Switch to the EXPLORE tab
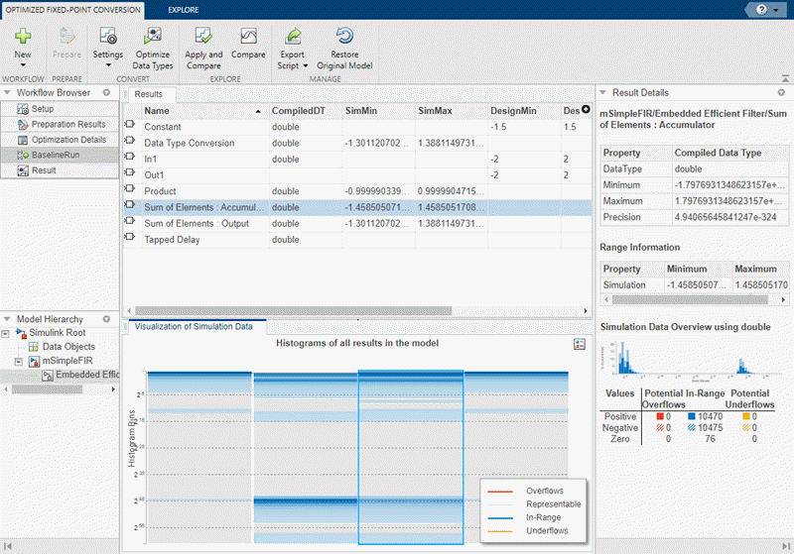Viewport: 794px width, 554px height. point(184,9)
